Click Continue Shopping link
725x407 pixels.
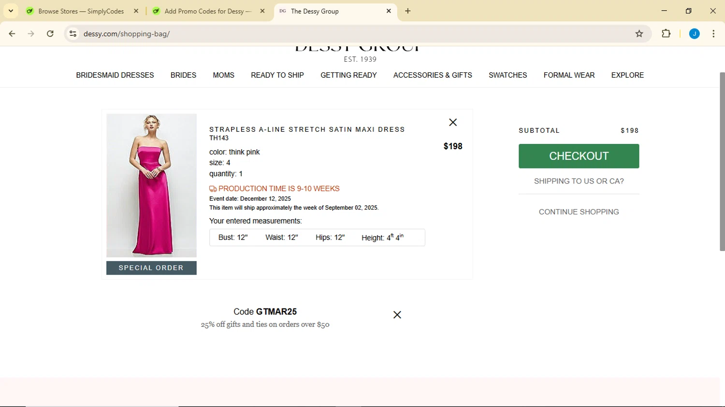(x=579, y=212)
